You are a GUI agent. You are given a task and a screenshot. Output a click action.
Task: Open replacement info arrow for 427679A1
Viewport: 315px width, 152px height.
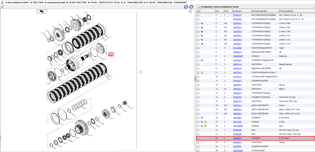(x=202, y=40)
